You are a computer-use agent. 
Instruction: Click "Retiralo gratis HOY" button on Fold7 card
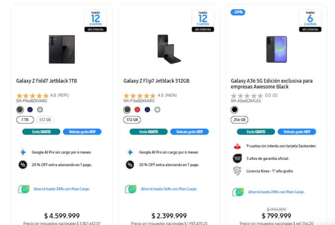(82, 132)
